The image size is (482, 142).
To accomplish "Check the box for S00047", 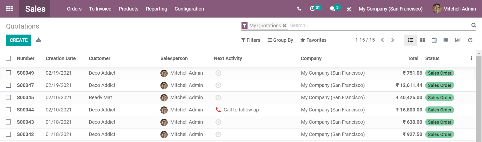I will tap(8, 85).
